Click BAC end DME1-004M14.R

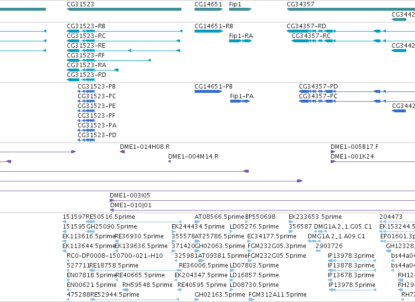(x=194, y=157)
